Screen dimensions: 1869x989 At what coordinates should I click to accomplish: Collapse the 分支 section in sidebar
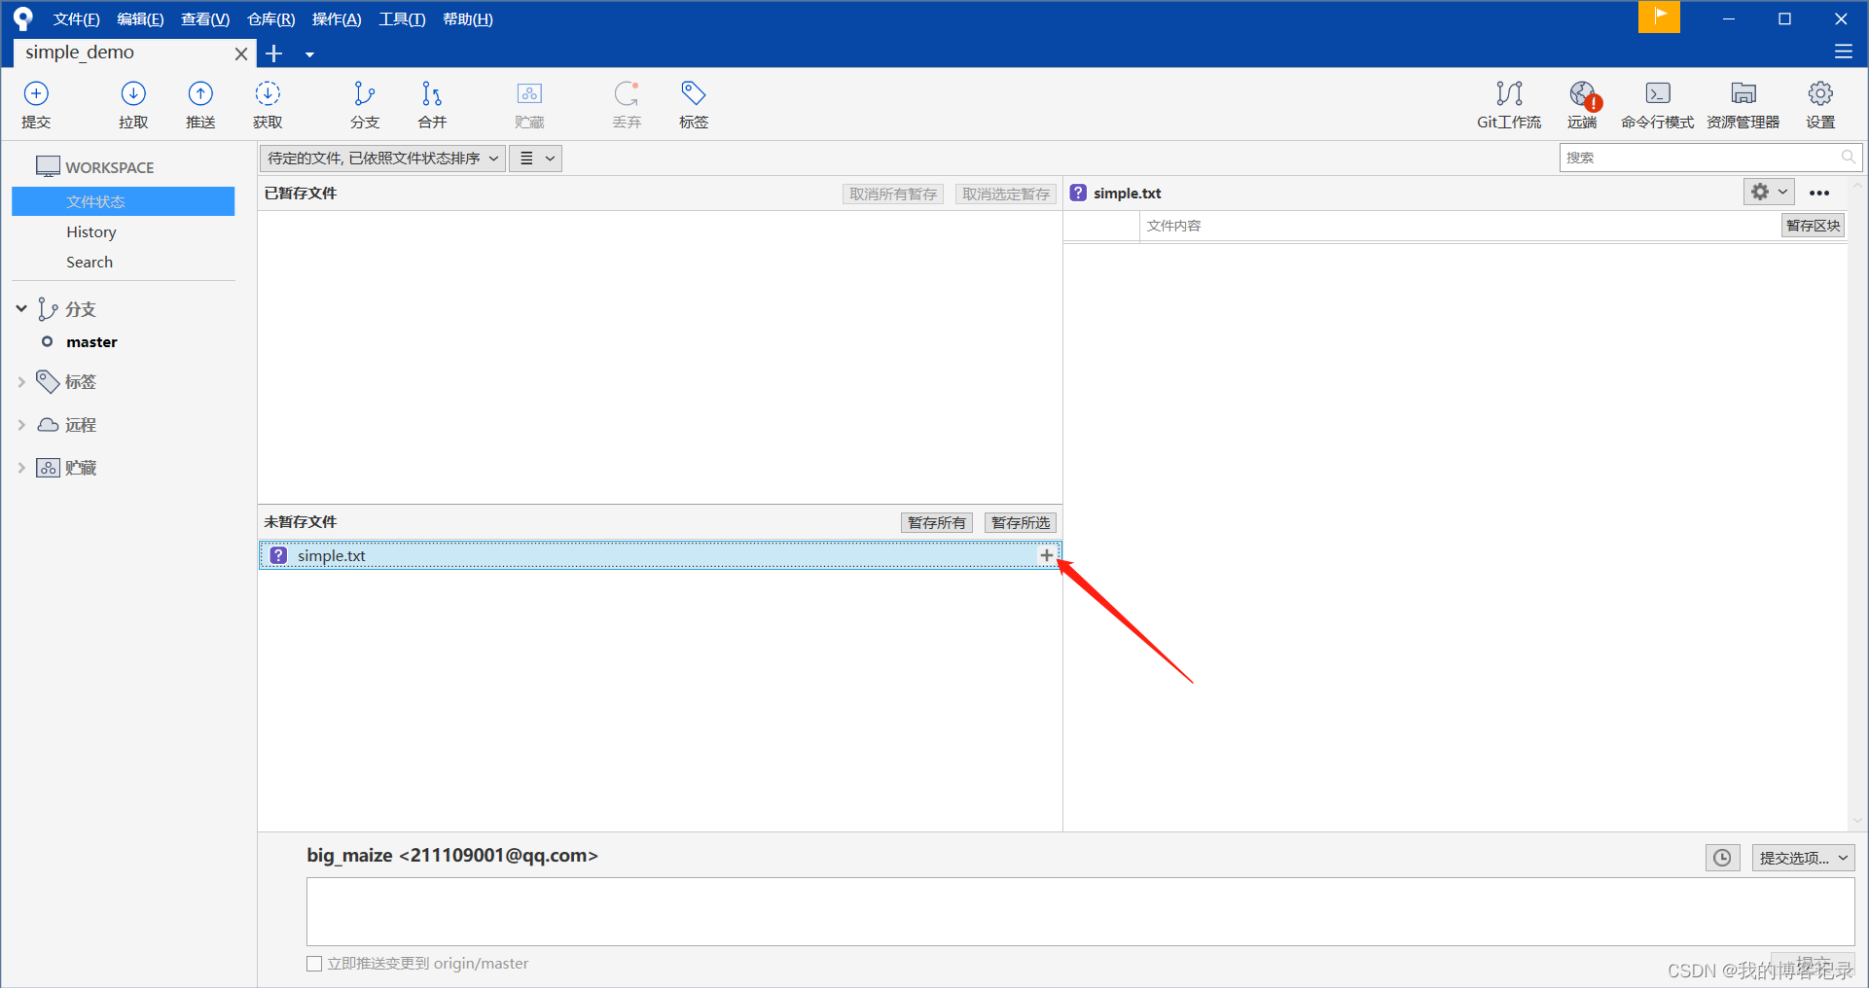[21, 308]
